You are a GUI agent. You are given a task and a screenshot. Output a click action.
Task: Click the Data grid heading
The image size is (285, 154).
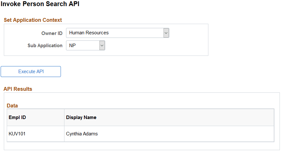(12, 106)
